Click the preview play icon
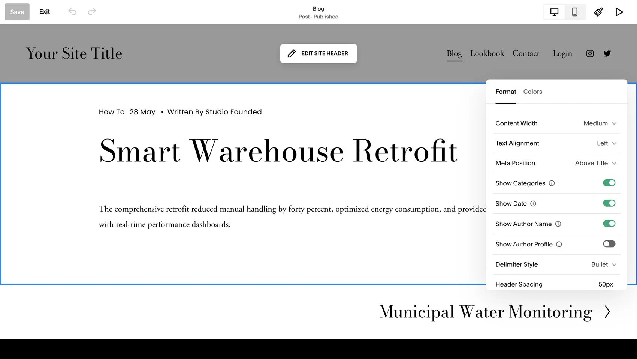Image resolution: width=637 pixels, height=359 pixels. tap(619, 12)
